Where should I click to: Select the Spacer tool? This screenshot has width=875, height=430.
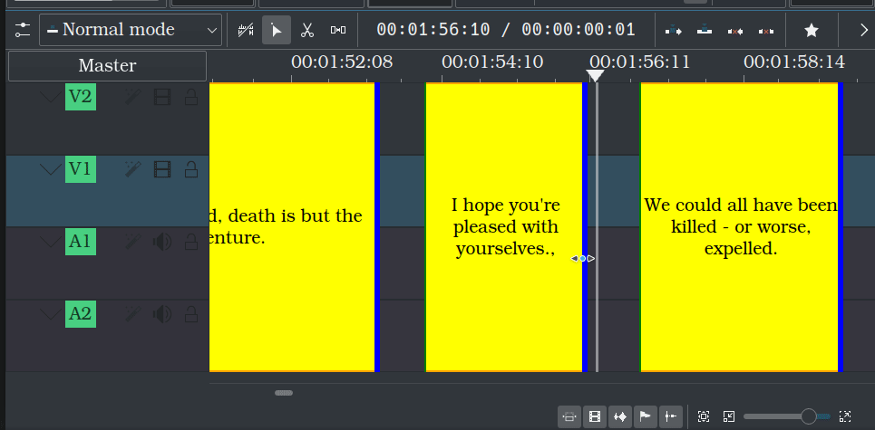[x=337, y=30]
